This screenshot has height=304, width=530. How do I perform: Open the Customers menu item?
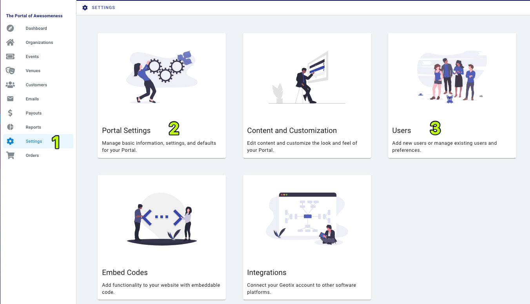(38, 85)
